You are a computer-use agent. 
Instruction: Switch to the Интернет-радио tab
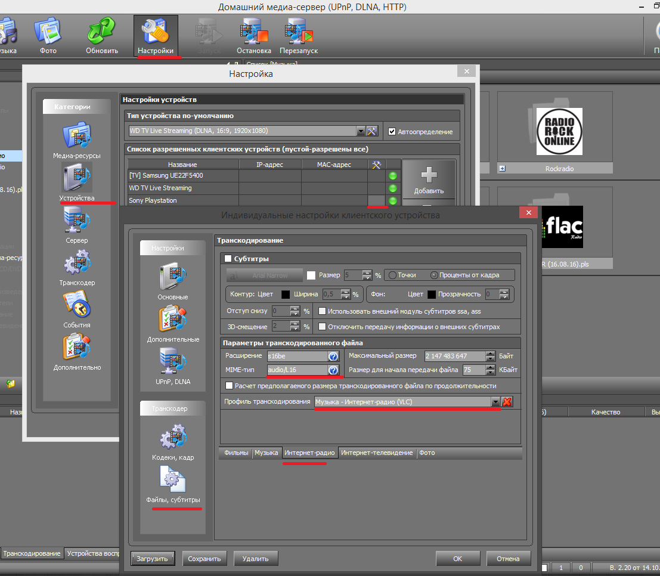point(309,453)
